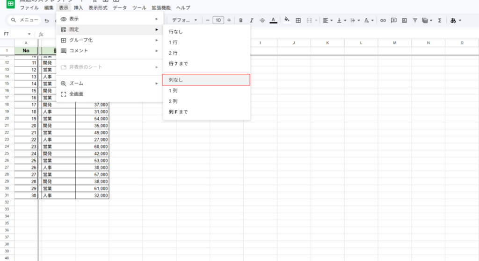Click the Bold formatting icon
This screenshot has height=261, width=479.
(x=241, y=20)
